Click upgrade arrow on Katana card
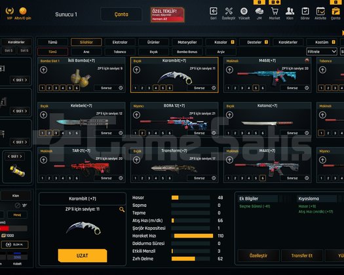 (x=229, y=115)
